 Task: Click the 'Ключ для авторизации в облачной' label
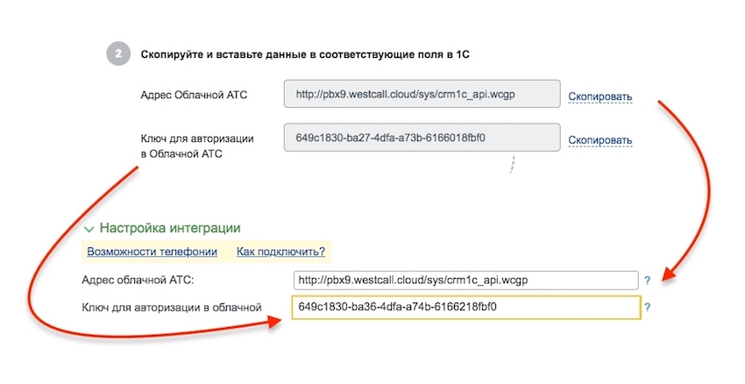[x=172, y=308]
